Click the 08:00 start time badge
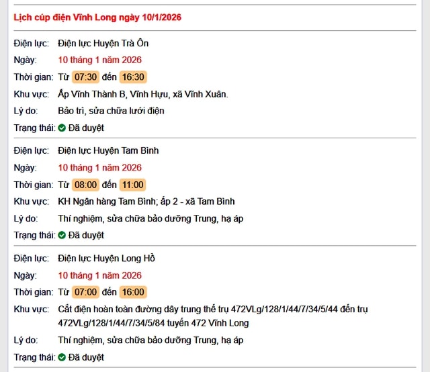This screenshot has height=372, width=430. tap(86, 185)
